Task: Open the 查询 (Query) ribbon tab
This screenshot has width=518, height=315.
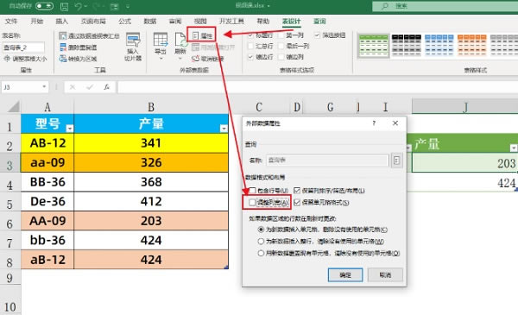Action: tap(319, 21)
